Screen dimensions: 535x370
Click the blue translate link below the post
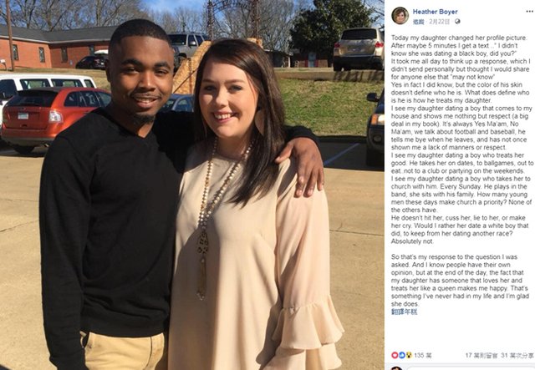click(x=404, y=312)
